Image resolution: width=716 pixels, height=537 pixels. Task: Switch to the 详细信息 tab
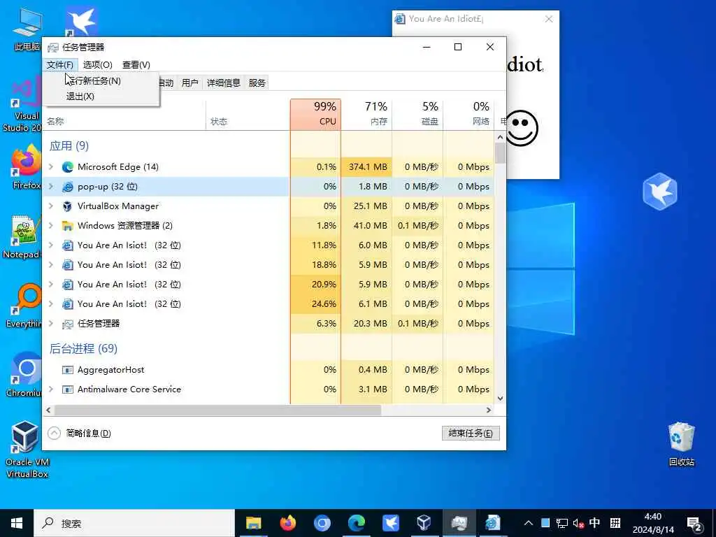[223, 83]
